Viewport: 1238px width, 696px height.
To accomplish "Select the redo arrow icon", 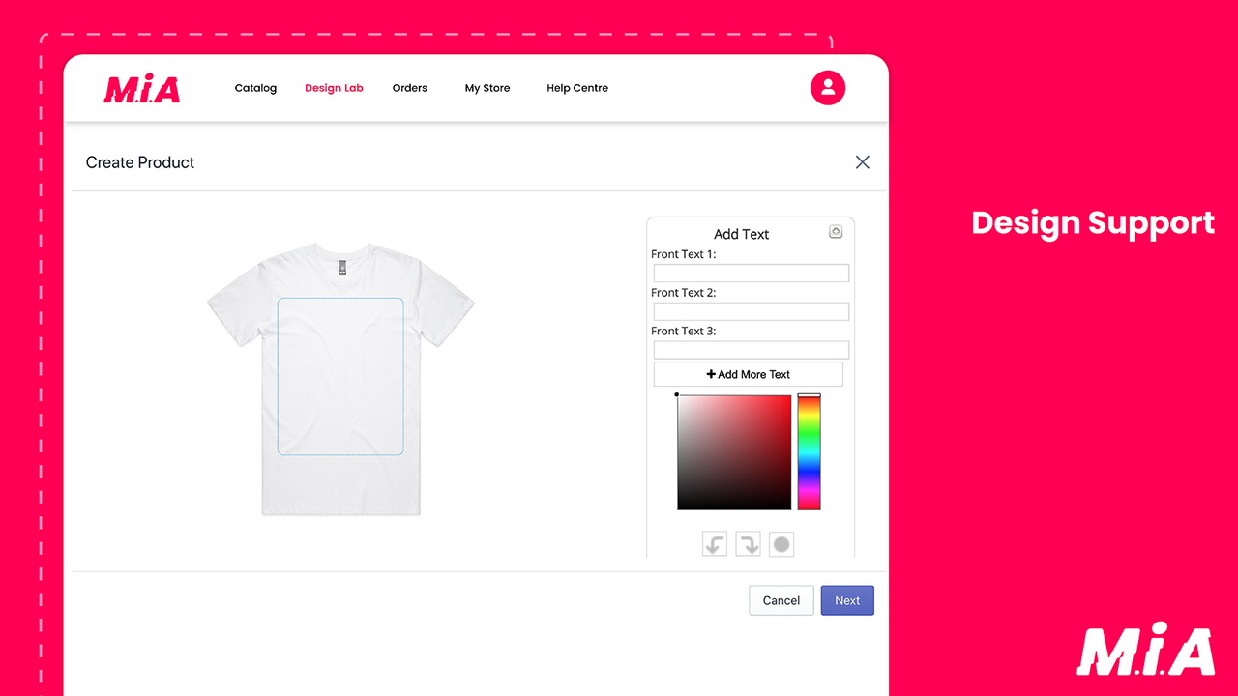I will [748, 543].
